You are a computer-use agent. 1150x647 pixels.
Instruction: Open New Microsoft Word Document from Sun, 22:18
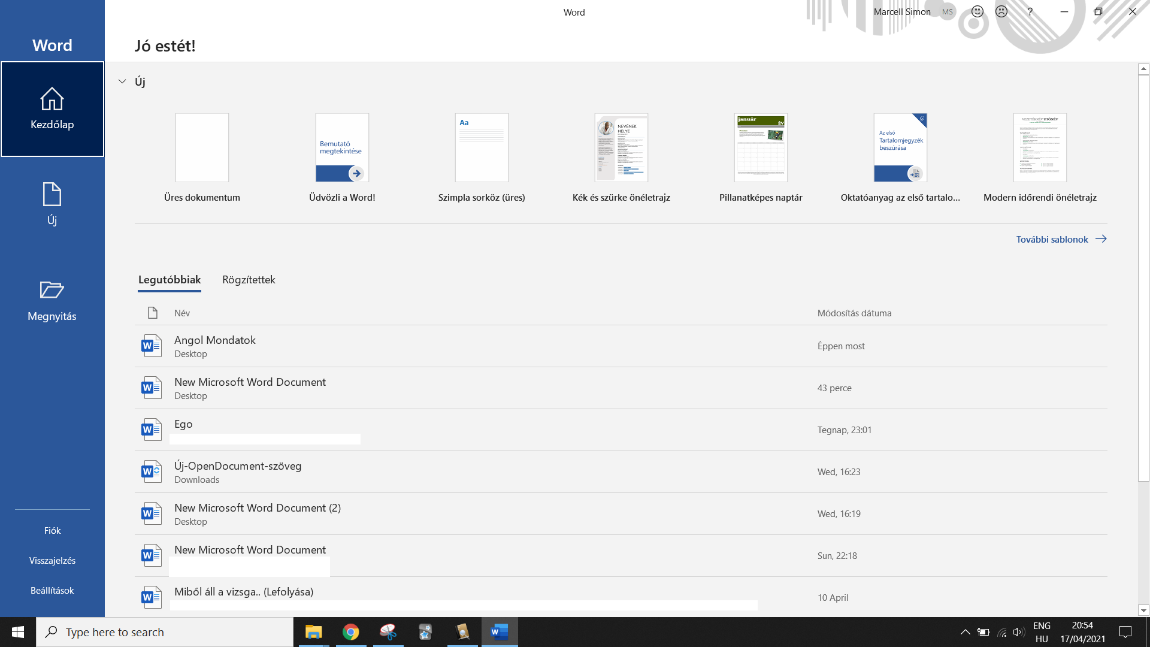(621, 556)
